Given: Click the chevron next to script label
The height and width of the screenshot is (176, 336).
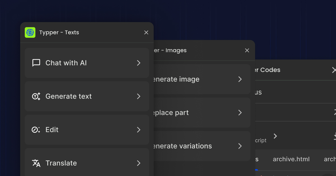Looking at the screenshot, I should (275, 136).
